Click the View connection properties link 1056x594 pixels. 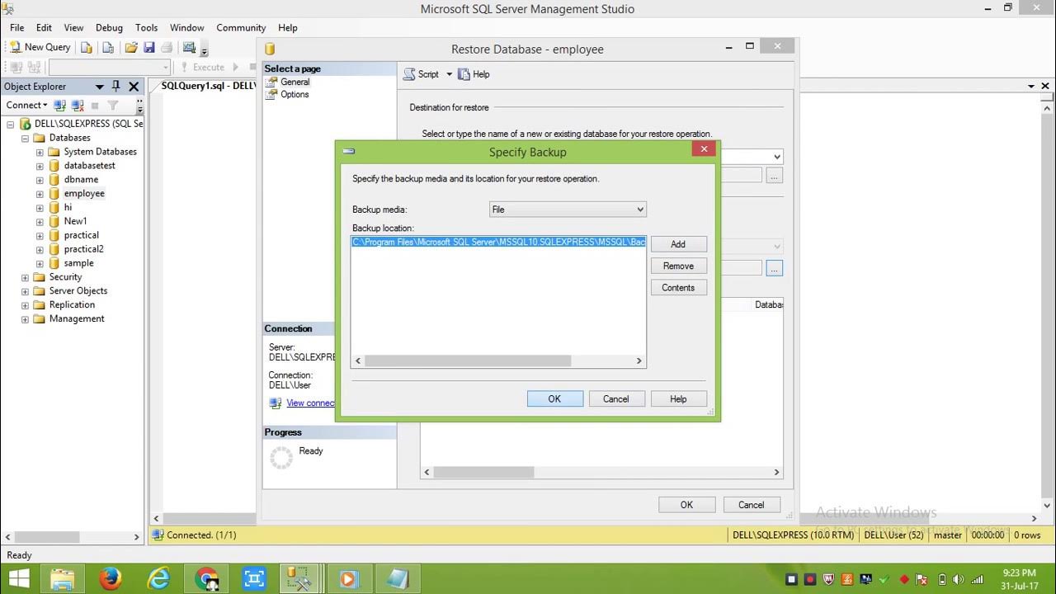tap(310, 403)
